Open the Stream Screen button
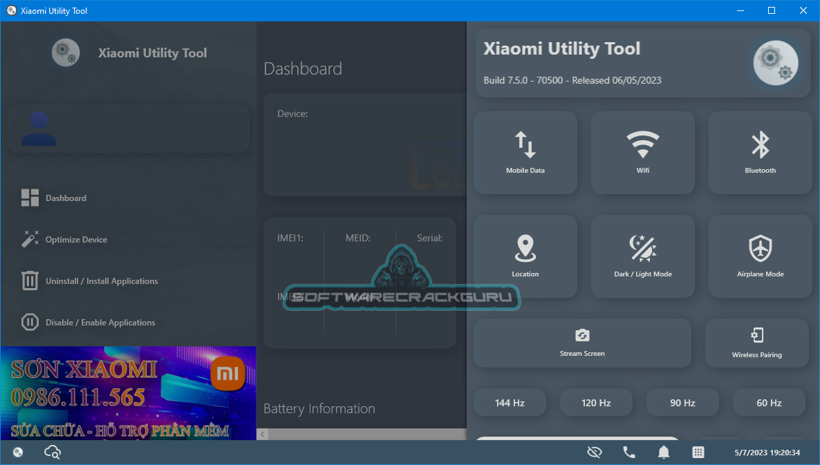The image size is (820, 465). coord(582,343)
